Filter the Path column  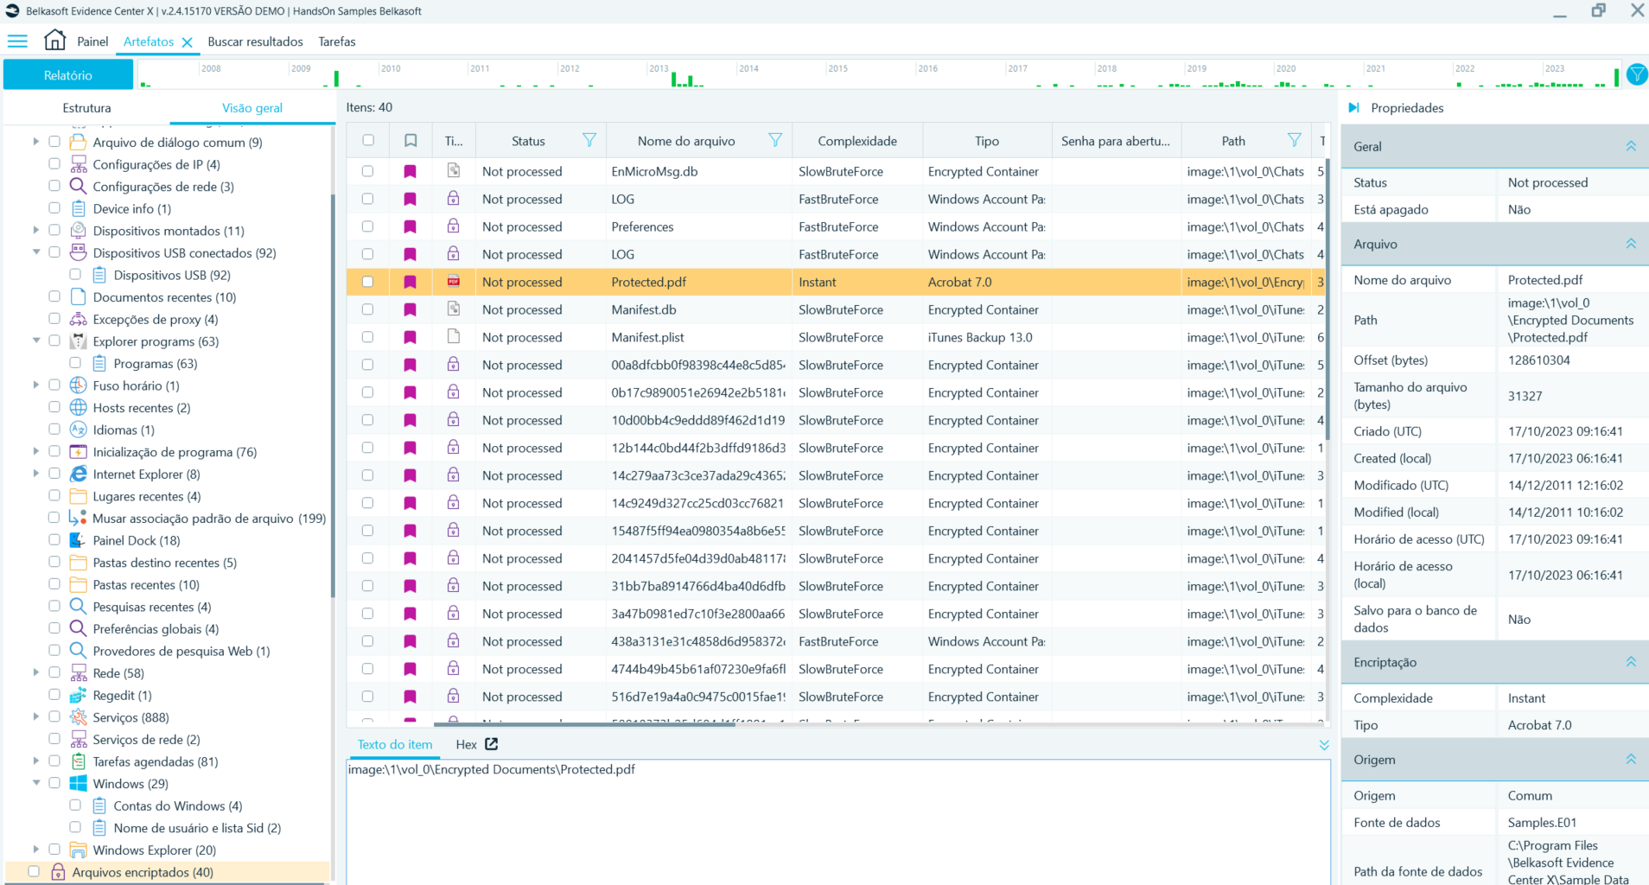pos(1294,140)
